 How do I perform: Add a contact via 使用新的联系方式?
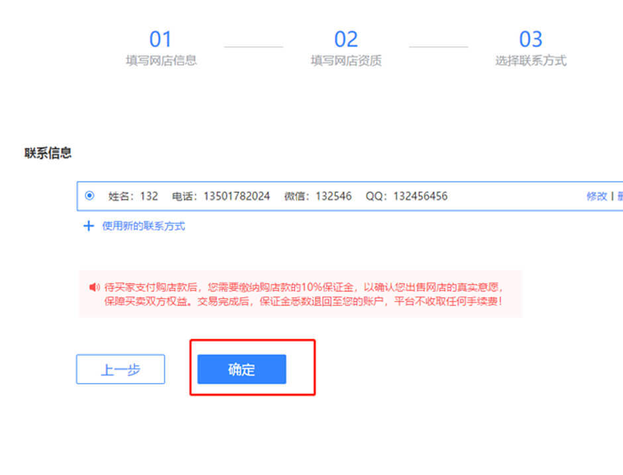click(143, 226)
